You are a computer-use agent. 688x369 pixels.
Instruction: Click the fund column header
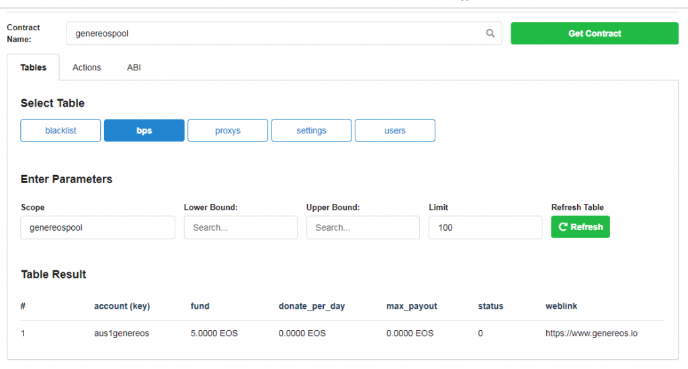pos(200,307)
